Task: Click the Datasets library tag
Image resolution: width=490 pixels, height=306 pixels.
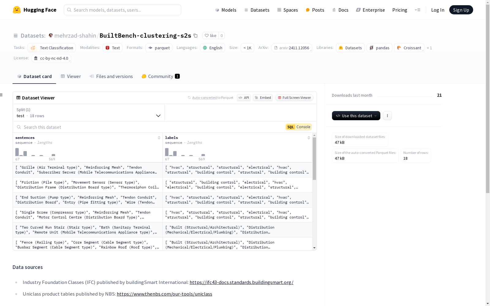Action: 350,48
